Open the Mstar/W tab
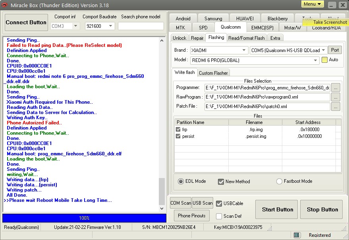The image size is (349, 240). point(293,28)
